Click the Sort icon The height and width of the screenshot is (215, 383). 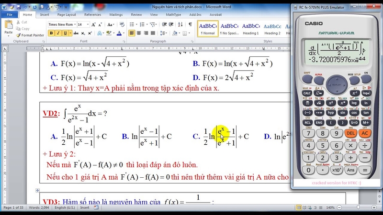[x=180, y=24]
